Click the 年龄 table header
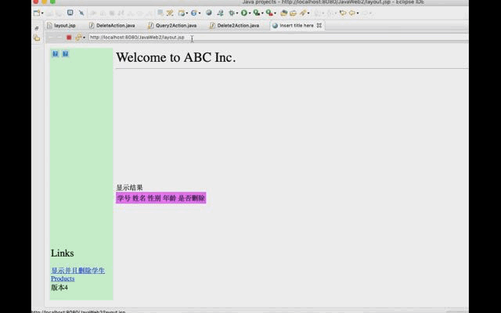 [x=169, y=198]
